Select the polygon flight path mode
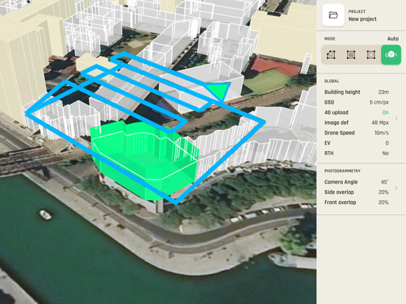406x304 pixels. point(331,55)
